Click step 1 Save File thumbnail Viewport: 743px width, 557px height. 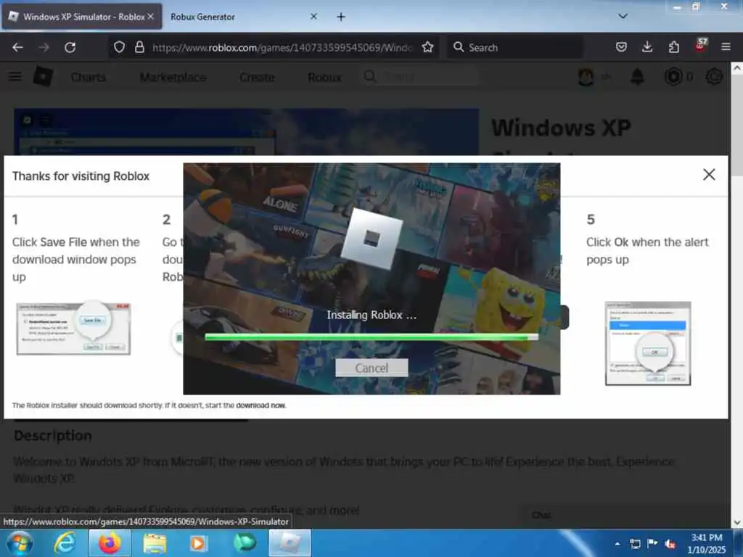[73, 329]
